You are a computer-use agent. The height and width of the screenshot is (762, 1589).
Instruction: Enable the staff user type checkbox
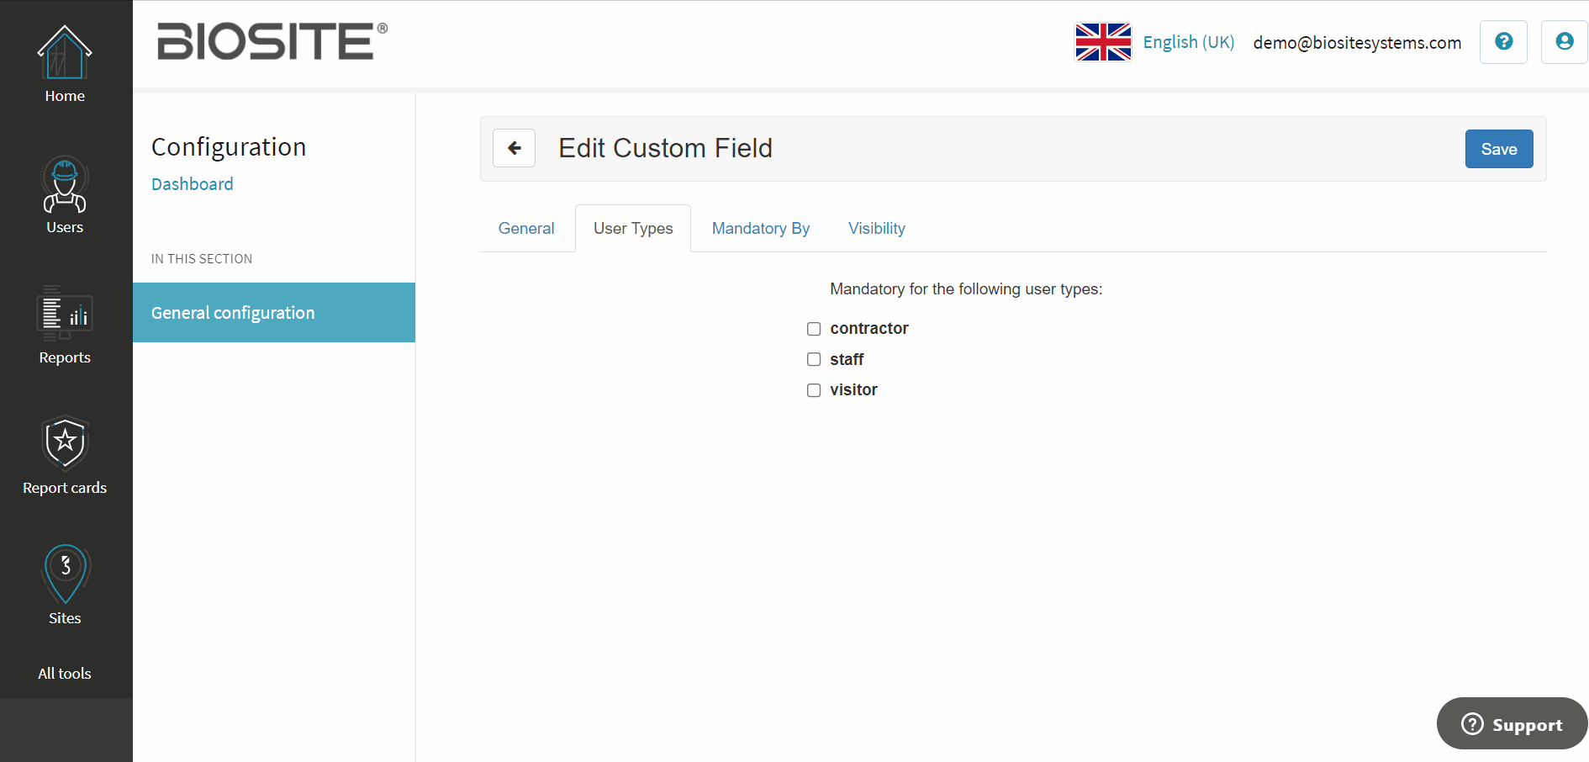point(814,359)
